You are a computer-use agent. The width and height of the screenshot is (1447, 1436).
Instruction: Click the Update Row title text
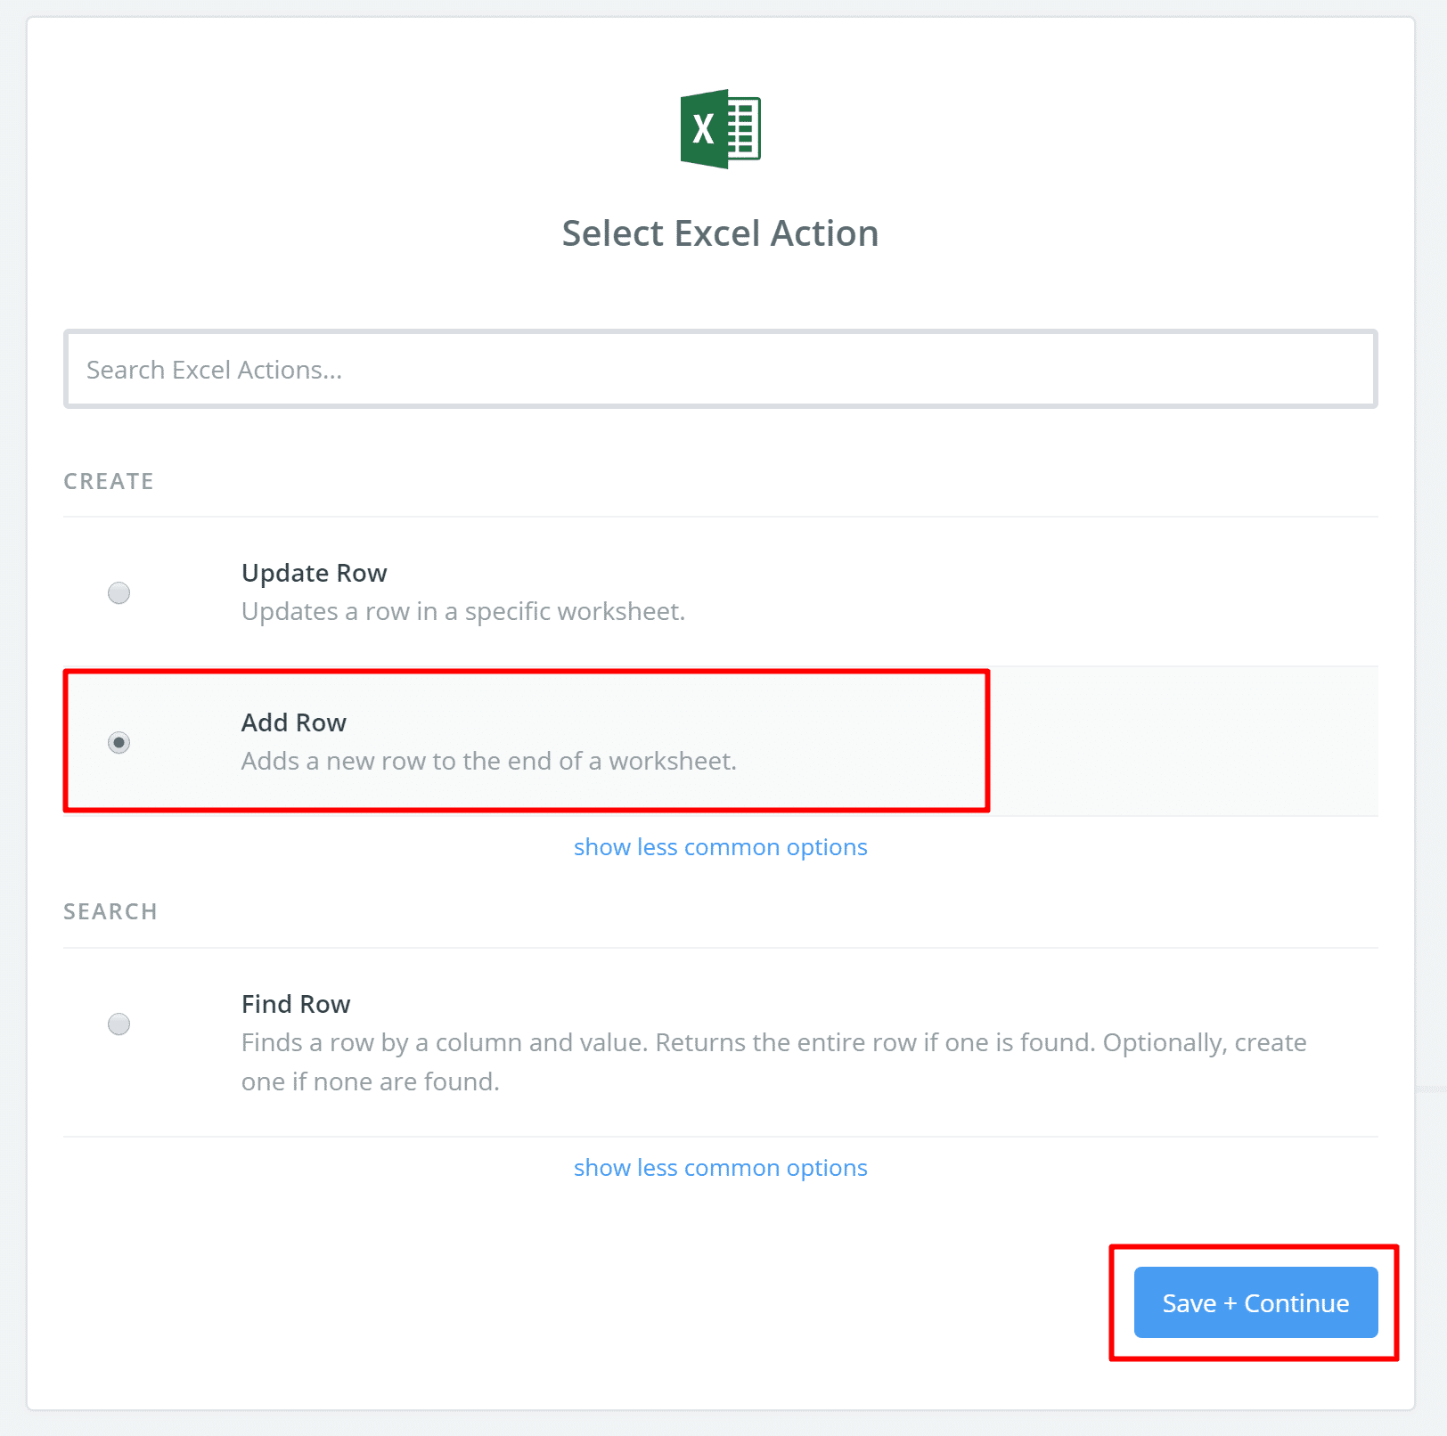tap(314, 573)
